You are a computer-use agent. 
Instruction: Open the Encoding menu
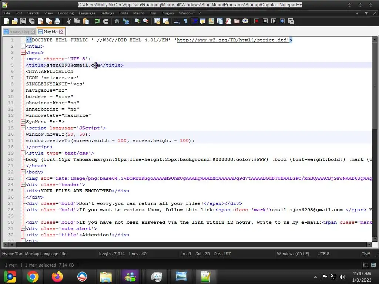[x=66, y=13]
